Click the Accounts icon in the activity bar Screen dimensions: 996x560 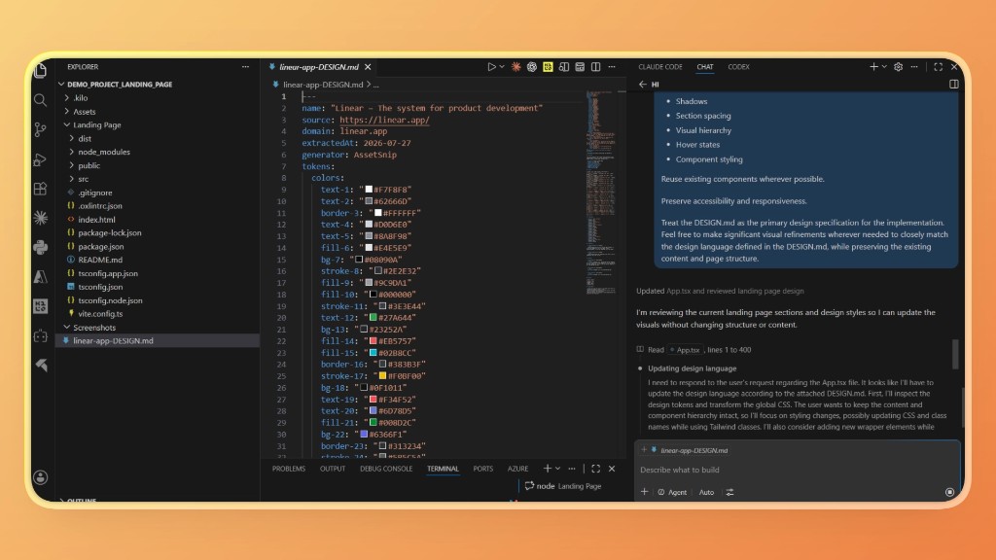tap(40, 477)
